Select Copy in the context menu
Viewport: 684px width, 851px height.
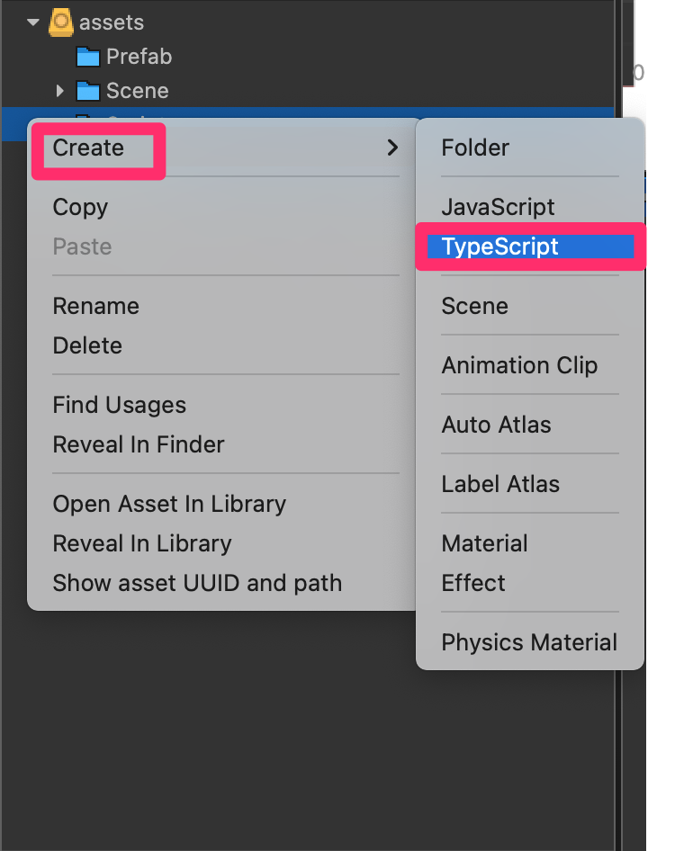80,207
